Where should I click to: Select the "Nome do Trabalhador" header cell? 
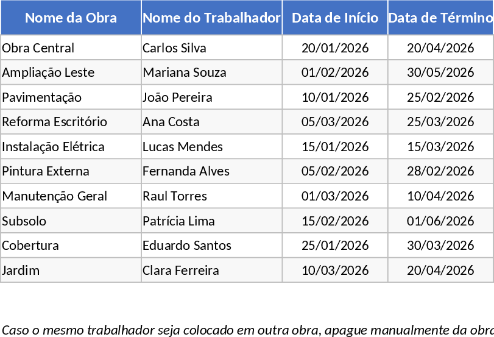coord(211,18)
